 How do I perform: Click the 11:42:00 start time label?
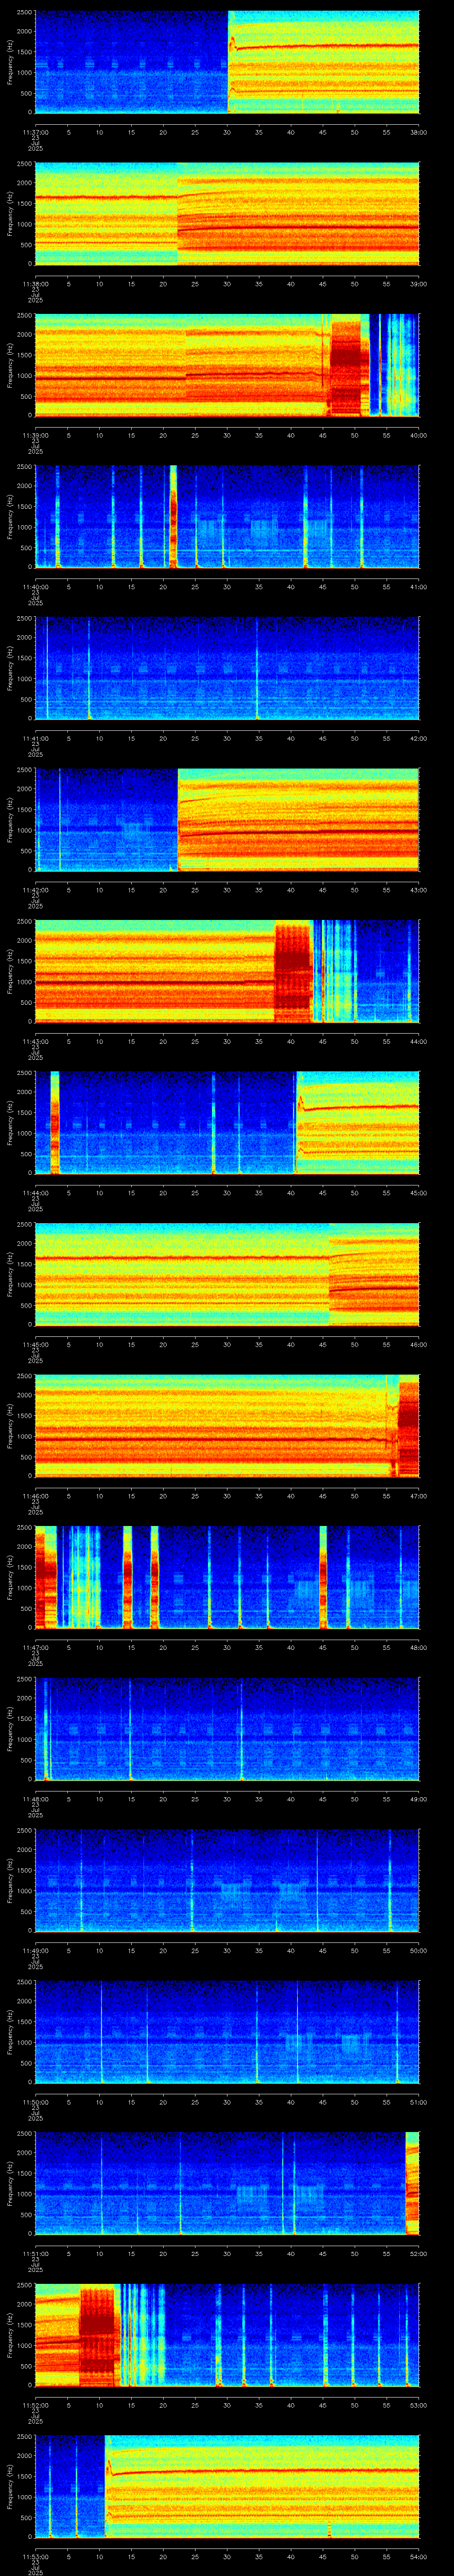pos(35,890)
